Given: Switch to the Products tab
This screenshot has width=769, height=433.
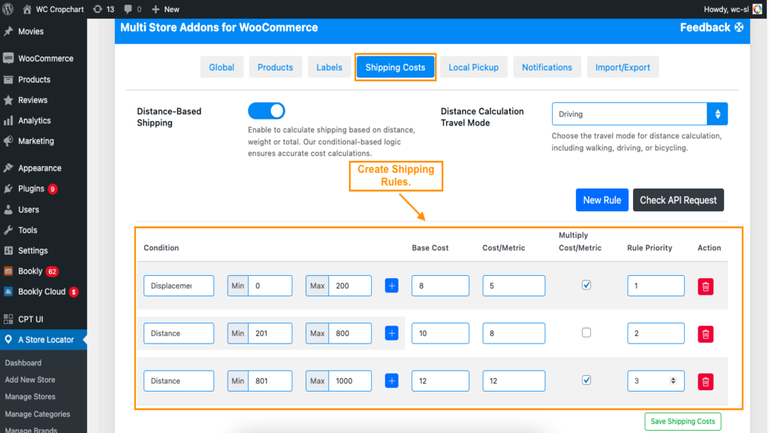Looking at the screenshot, I should [275, 67].
